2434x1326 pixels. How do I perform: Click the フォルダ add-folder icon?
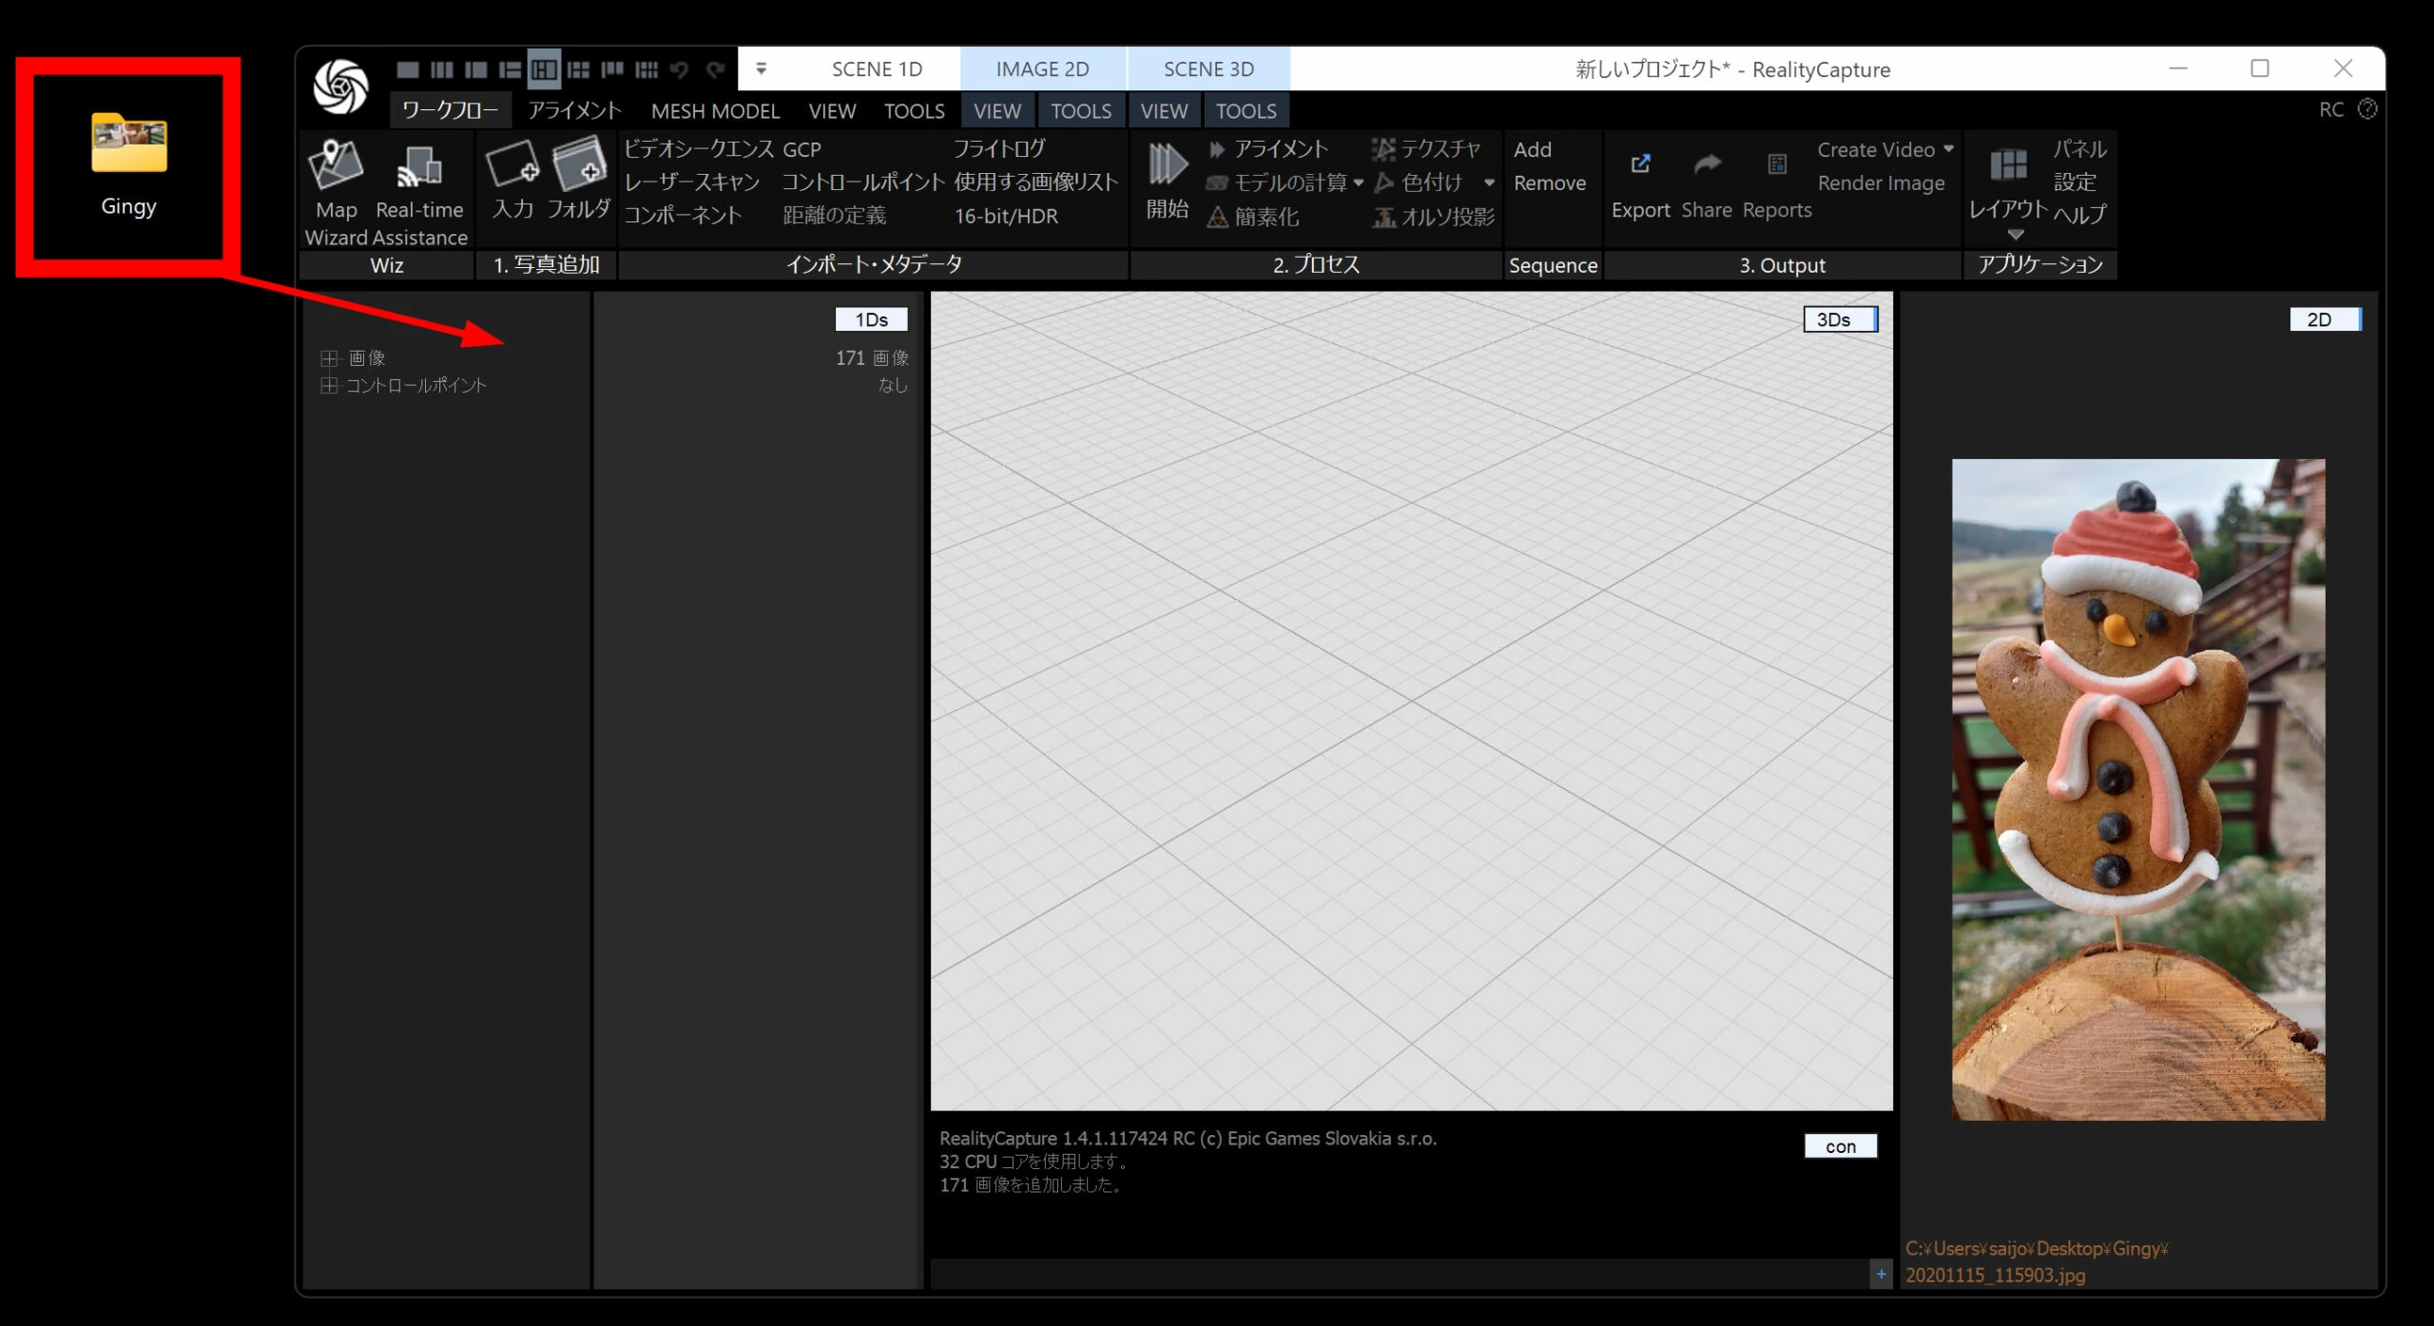point(579,165)
